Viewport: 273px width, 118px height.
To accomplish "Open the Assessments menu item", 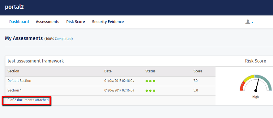I will (x=48, y=22).
